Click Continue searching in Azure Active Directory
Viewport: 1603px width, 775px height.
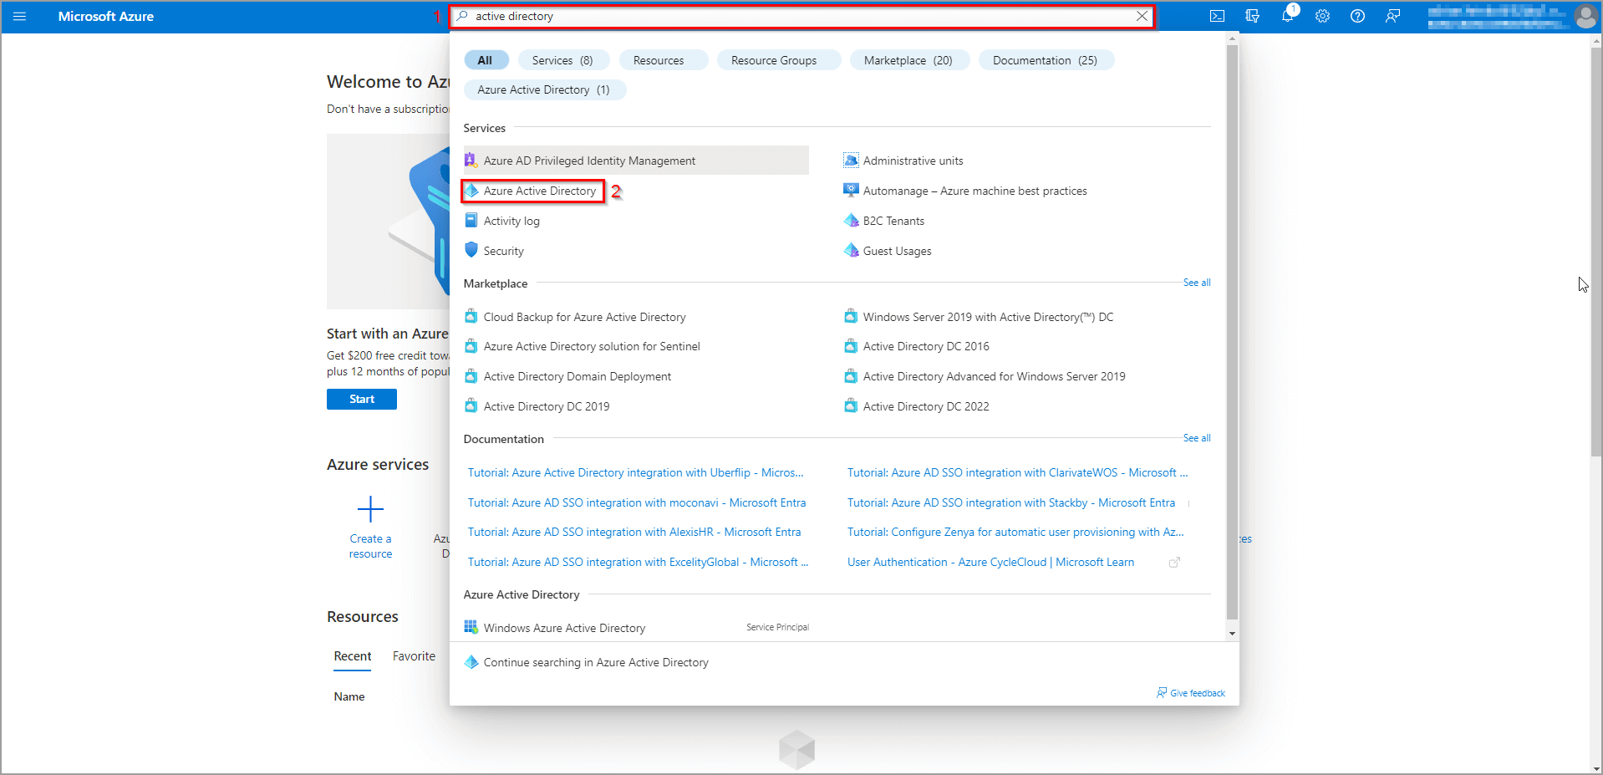tap(595, 662)
